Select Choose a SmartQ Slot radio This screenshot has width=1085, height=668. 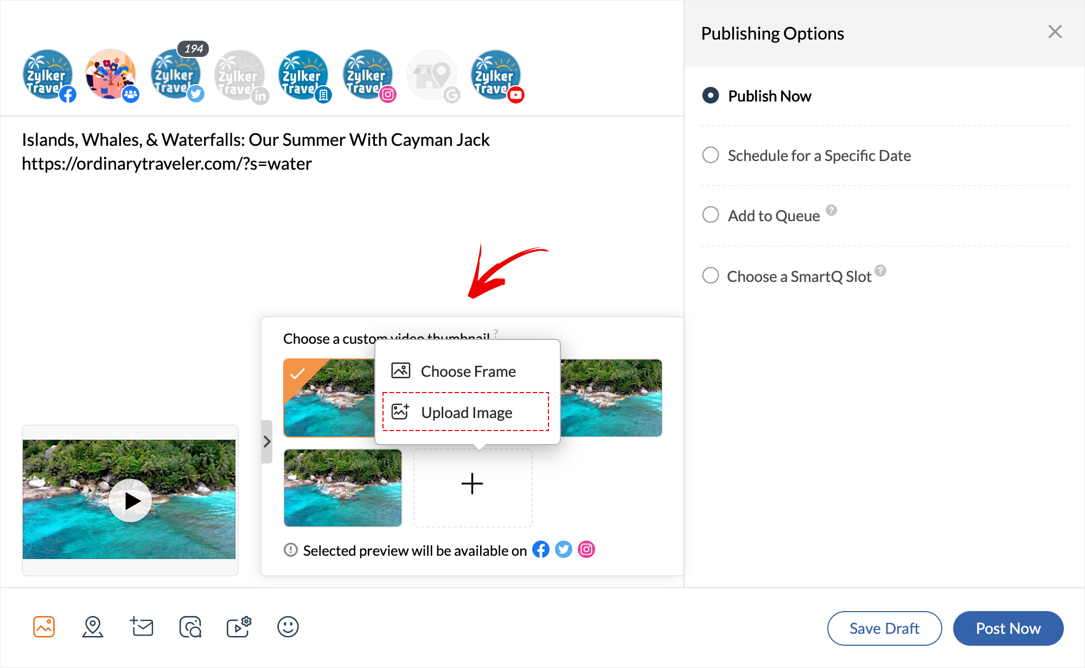711,276
